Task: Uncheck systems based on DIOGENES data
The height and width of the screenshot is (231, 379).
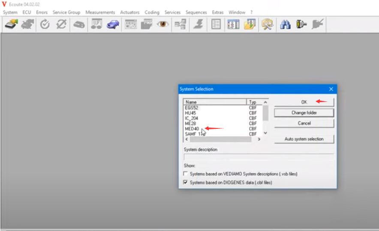Action: tap(186, 182)
